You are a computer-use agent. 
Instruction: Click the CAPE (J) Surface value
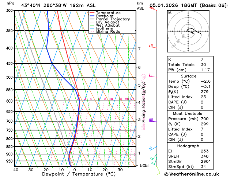coord(202,102)
